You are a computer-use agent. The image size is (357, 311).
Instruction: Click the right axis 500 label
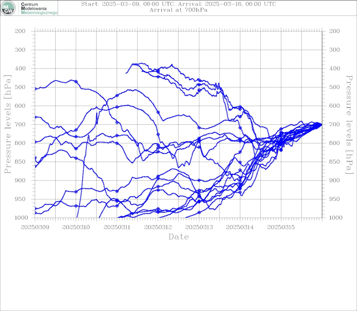point(334,87)
